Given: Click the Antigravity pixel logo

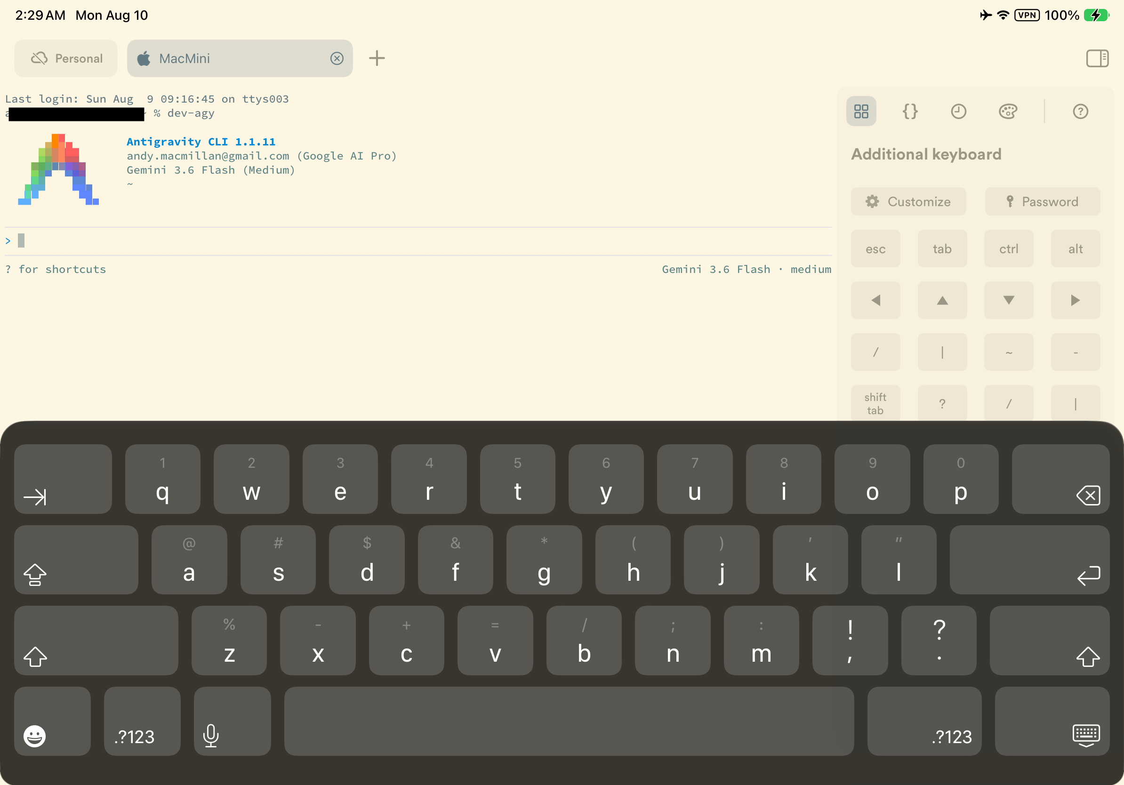Looking at the screenshot, I should (x=59, y=169).
